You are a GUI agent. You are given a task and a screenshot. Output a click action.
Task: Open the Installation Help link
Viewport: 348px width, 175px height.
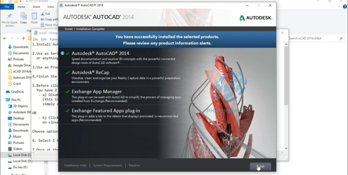point(75,165)
